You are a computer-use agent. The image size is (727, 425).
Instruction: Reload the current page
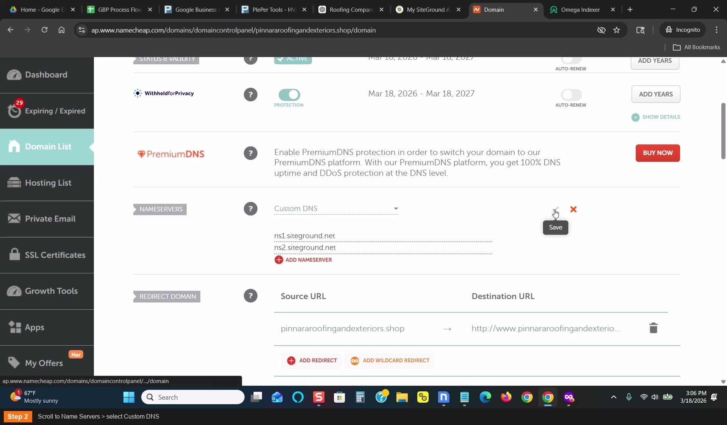coord(44,30)
